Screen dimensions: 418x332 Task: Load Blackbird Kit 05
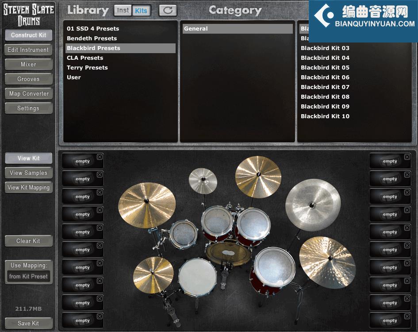pos(354,68)
